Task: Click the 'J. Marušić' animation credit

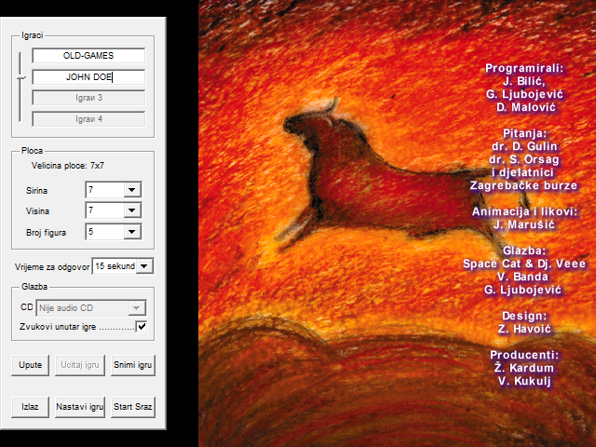Action: pyautogui.click(x=524, y=224)
